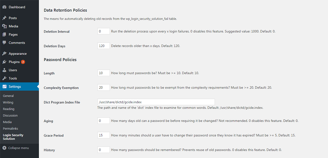This screenshot has width=328, height=158.
Task: Click the Plugins update count badge
Action: click(23, 62)
